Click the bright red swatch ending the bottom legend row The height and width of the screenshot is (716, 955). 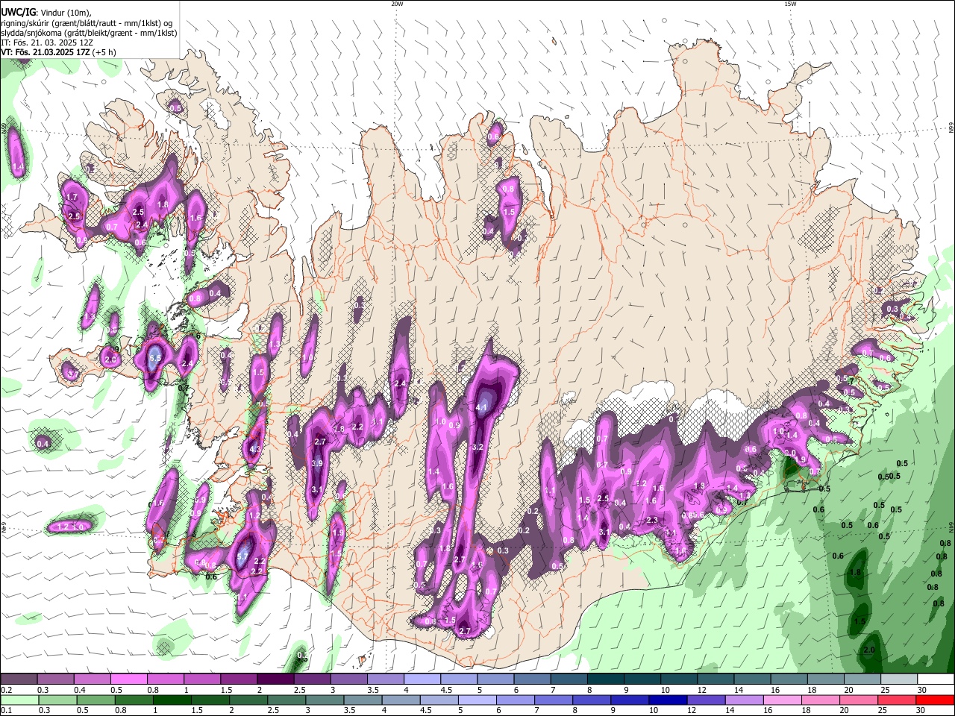click(x=936, y=700)
